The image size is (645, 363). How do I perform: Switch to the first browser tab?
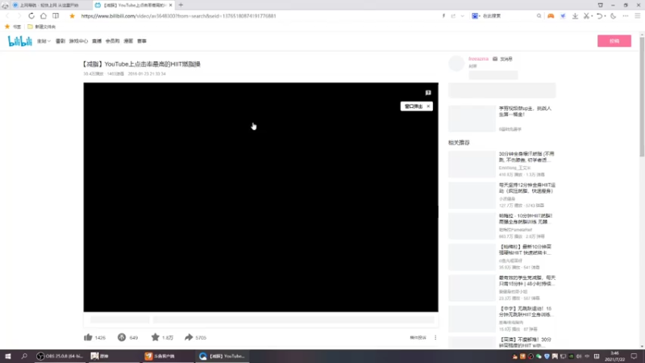50,5
